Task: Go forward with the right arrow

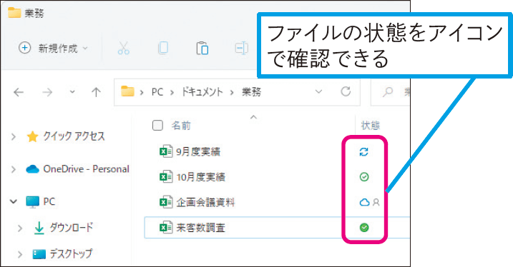Action: 47,92
